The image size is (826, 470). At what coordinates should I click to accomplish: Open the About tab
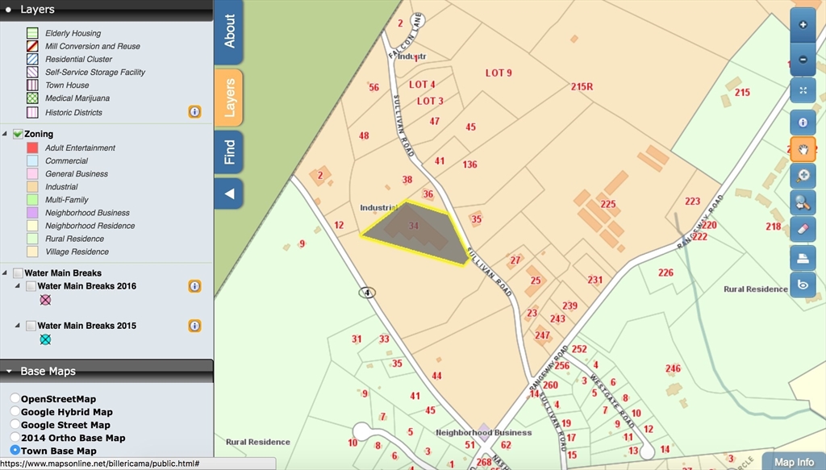[229, 31]
